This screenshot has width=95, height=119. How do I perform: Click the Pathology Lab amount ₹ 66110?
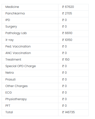[67, 33]
